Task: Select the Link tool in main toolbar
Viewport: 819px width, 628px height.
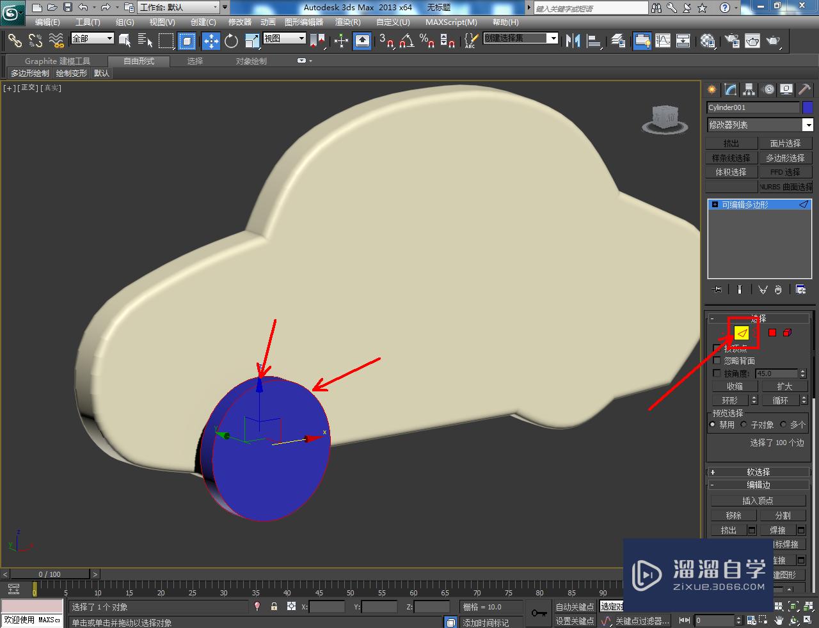Action: (15, 41)
